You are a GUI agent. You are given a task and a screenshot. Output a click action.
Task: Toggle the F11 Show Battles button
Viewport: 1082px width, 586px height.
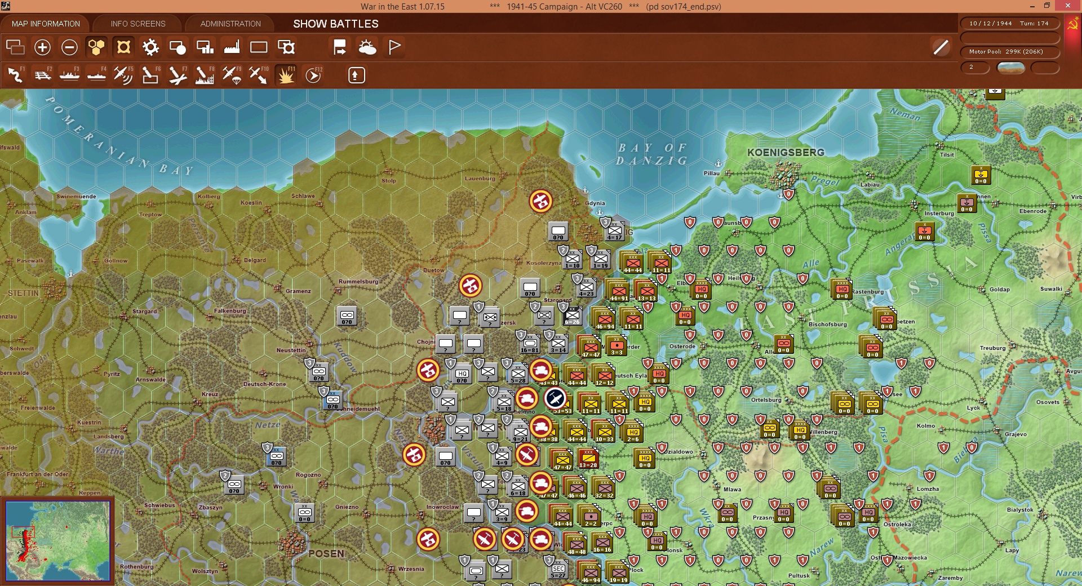pyautogui.click(x=286, y=75)
